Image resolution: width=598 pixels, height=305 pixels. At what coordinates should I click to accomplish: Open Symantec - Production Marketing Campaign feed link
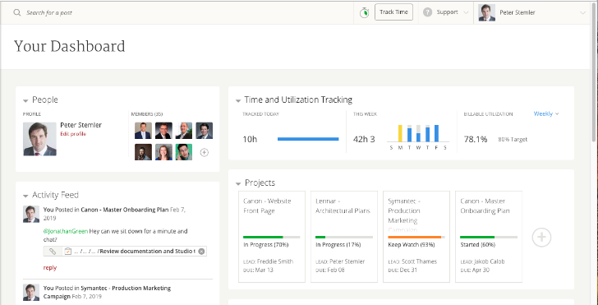pyautogui.click(x=107, y=292)
